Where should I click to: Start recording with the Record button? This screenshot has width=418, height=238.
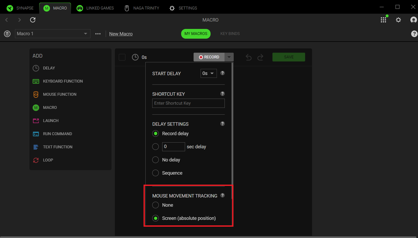[x=209, y=57]
